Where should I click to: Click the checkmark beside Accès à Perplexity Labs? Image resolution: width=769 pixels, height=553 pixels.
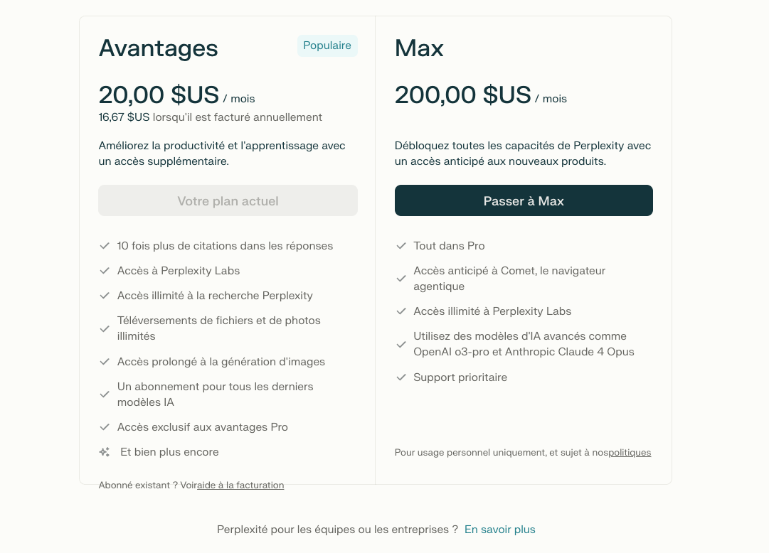(105, 271)
